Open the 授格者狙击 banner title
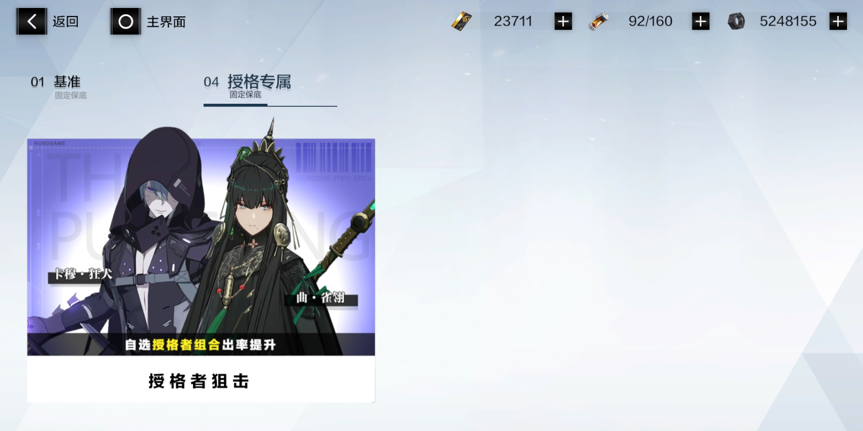 199,381
